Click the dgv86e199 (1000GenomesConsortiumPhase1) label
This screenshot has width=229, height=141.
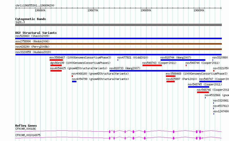pos(80,63)
